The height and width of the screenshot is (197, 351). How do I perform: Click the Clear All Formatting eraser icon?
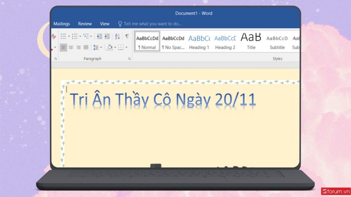coord(54,36)
